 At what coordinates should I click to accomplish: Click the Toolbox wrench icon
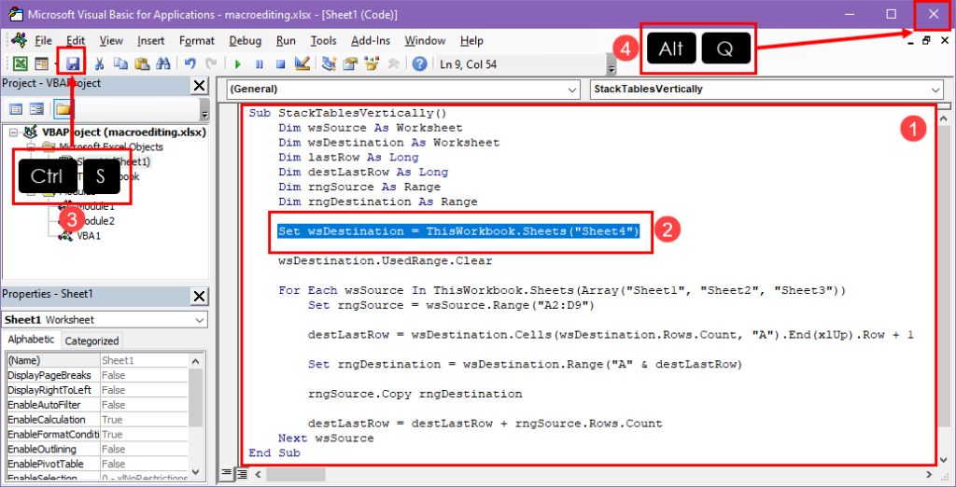pyautogui.click(x=392, y=64)
